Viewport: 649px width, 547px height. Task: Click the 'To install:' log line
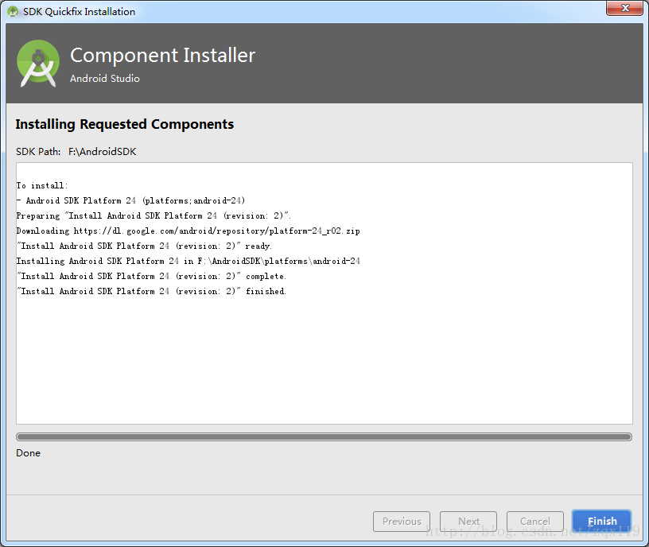pyautogui.click(x=42, y=186)
